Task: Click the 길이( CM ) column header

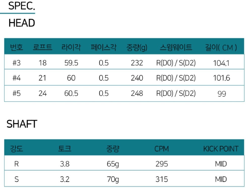Action: pos(221,47)
